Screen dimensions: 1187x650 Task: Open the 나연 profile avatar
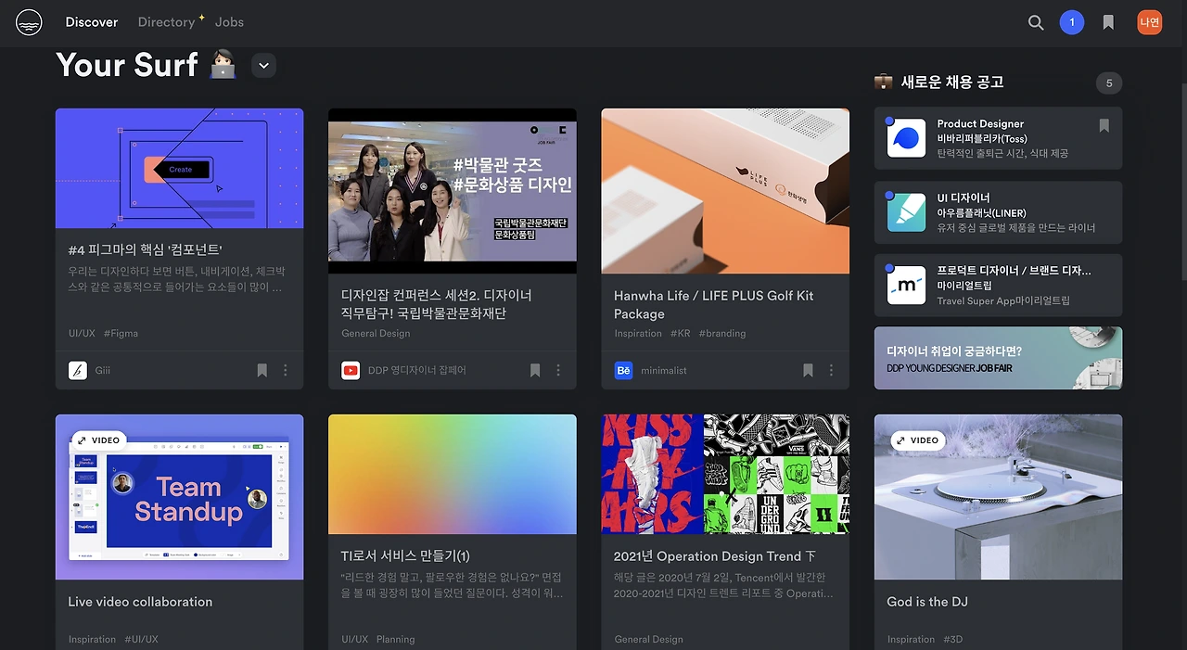[1150, 22]
